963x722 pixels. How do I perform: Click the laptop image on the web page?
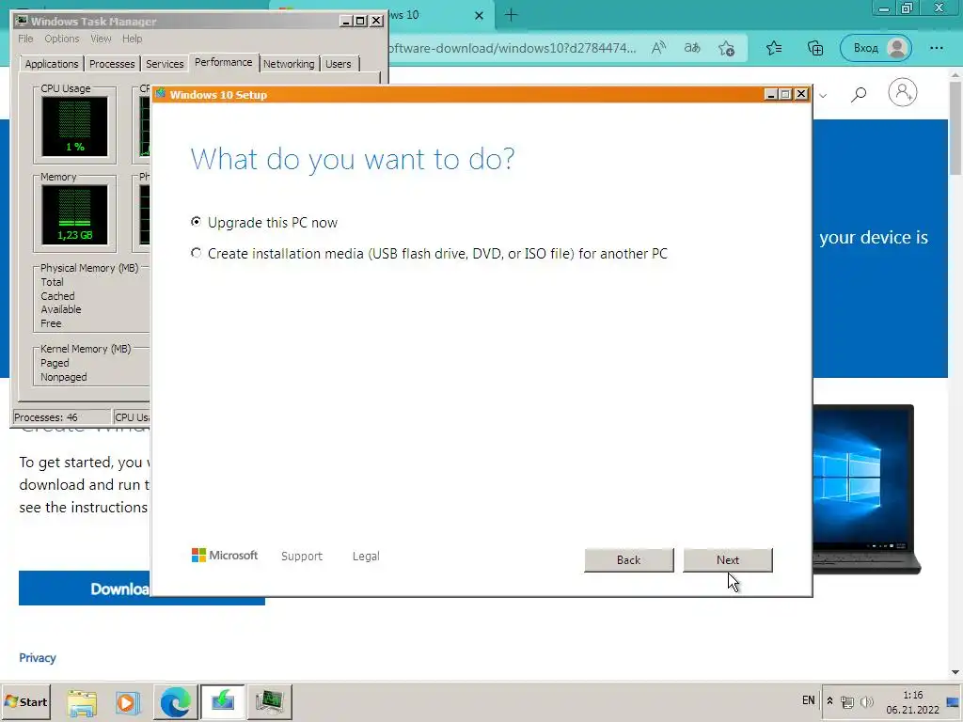point(866,489)
